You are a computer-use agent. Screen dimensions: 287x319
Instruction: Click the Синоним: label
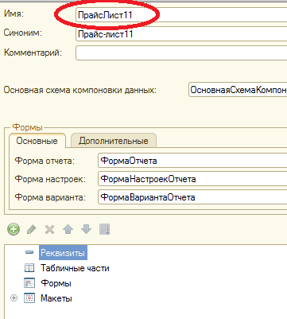(23, 33)
